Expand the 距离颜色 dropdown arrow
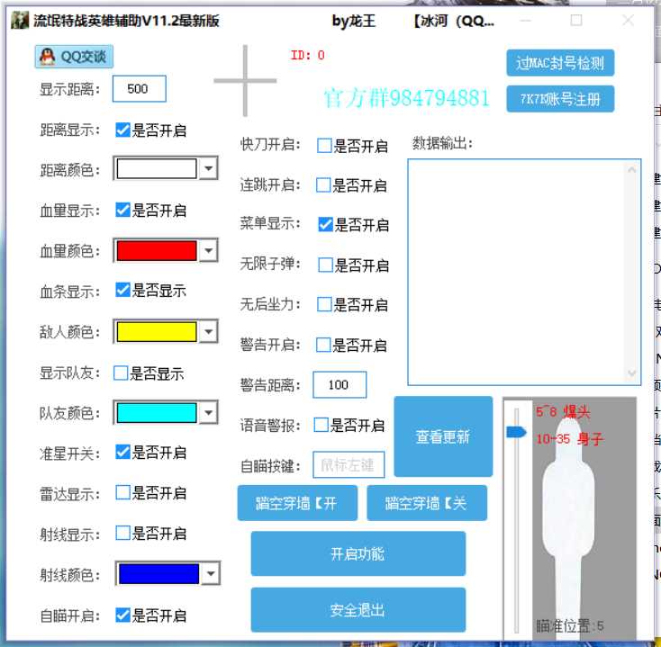 tap(208, 168)
